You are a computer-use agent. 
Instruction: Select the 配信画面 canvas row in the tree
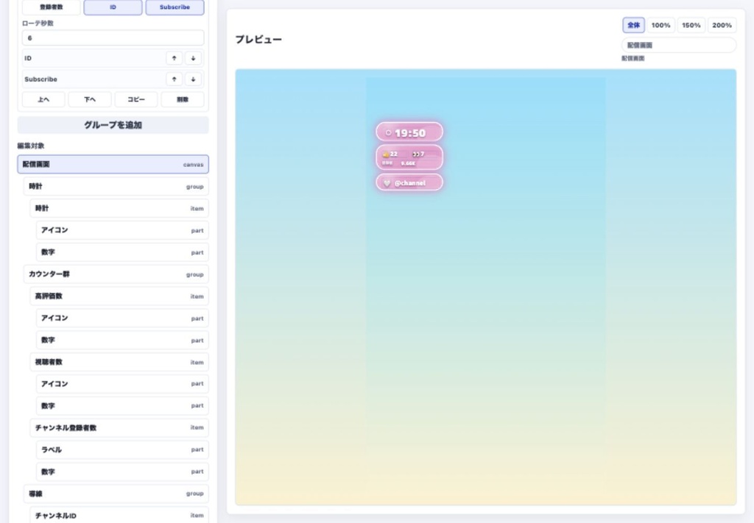(x=113, y=164)
